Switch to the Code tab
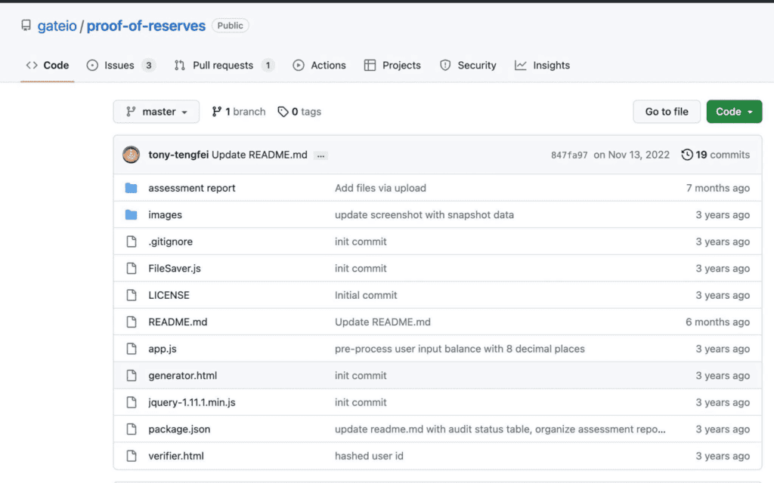The width and height of the screenshot is (774, 483). coord(48,65)
